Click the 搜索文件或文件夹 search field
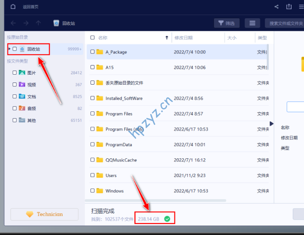304x235 pixels. coord(285,23)
